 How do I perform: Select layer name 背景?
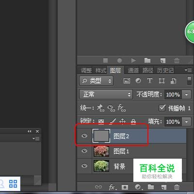(x=119, y=166)
